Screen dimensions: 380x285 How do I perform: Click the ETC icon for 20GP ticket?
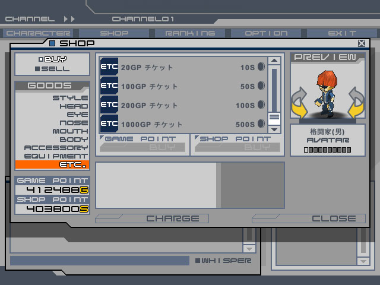[x=109, y=67]
